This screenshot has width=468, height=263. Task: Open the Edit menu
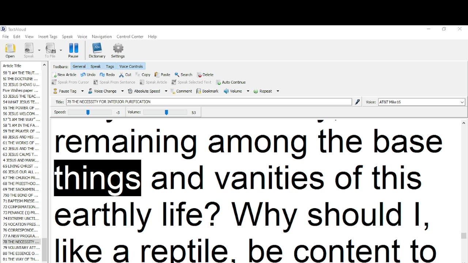[17, 37]
